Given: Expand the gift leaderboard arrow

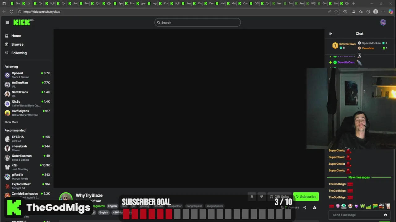Looking at the screenshot, I should point(359,55).
